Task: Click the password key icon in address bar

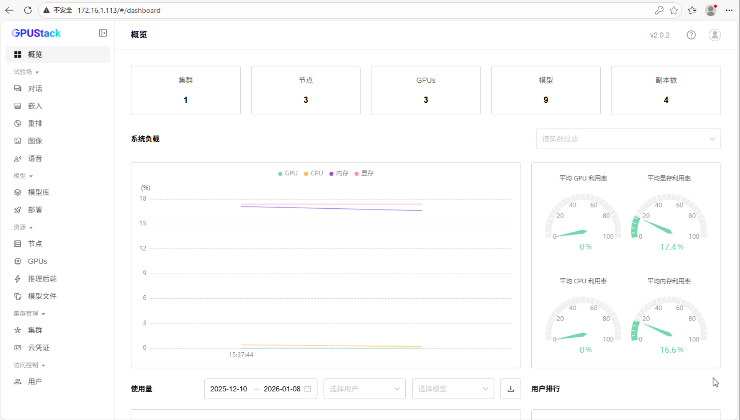Action: click(x=659, y=10)
